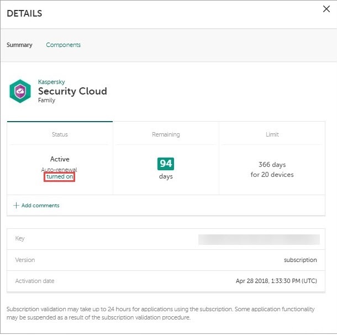Click the Remaining column header

click(x=166, y=134)
